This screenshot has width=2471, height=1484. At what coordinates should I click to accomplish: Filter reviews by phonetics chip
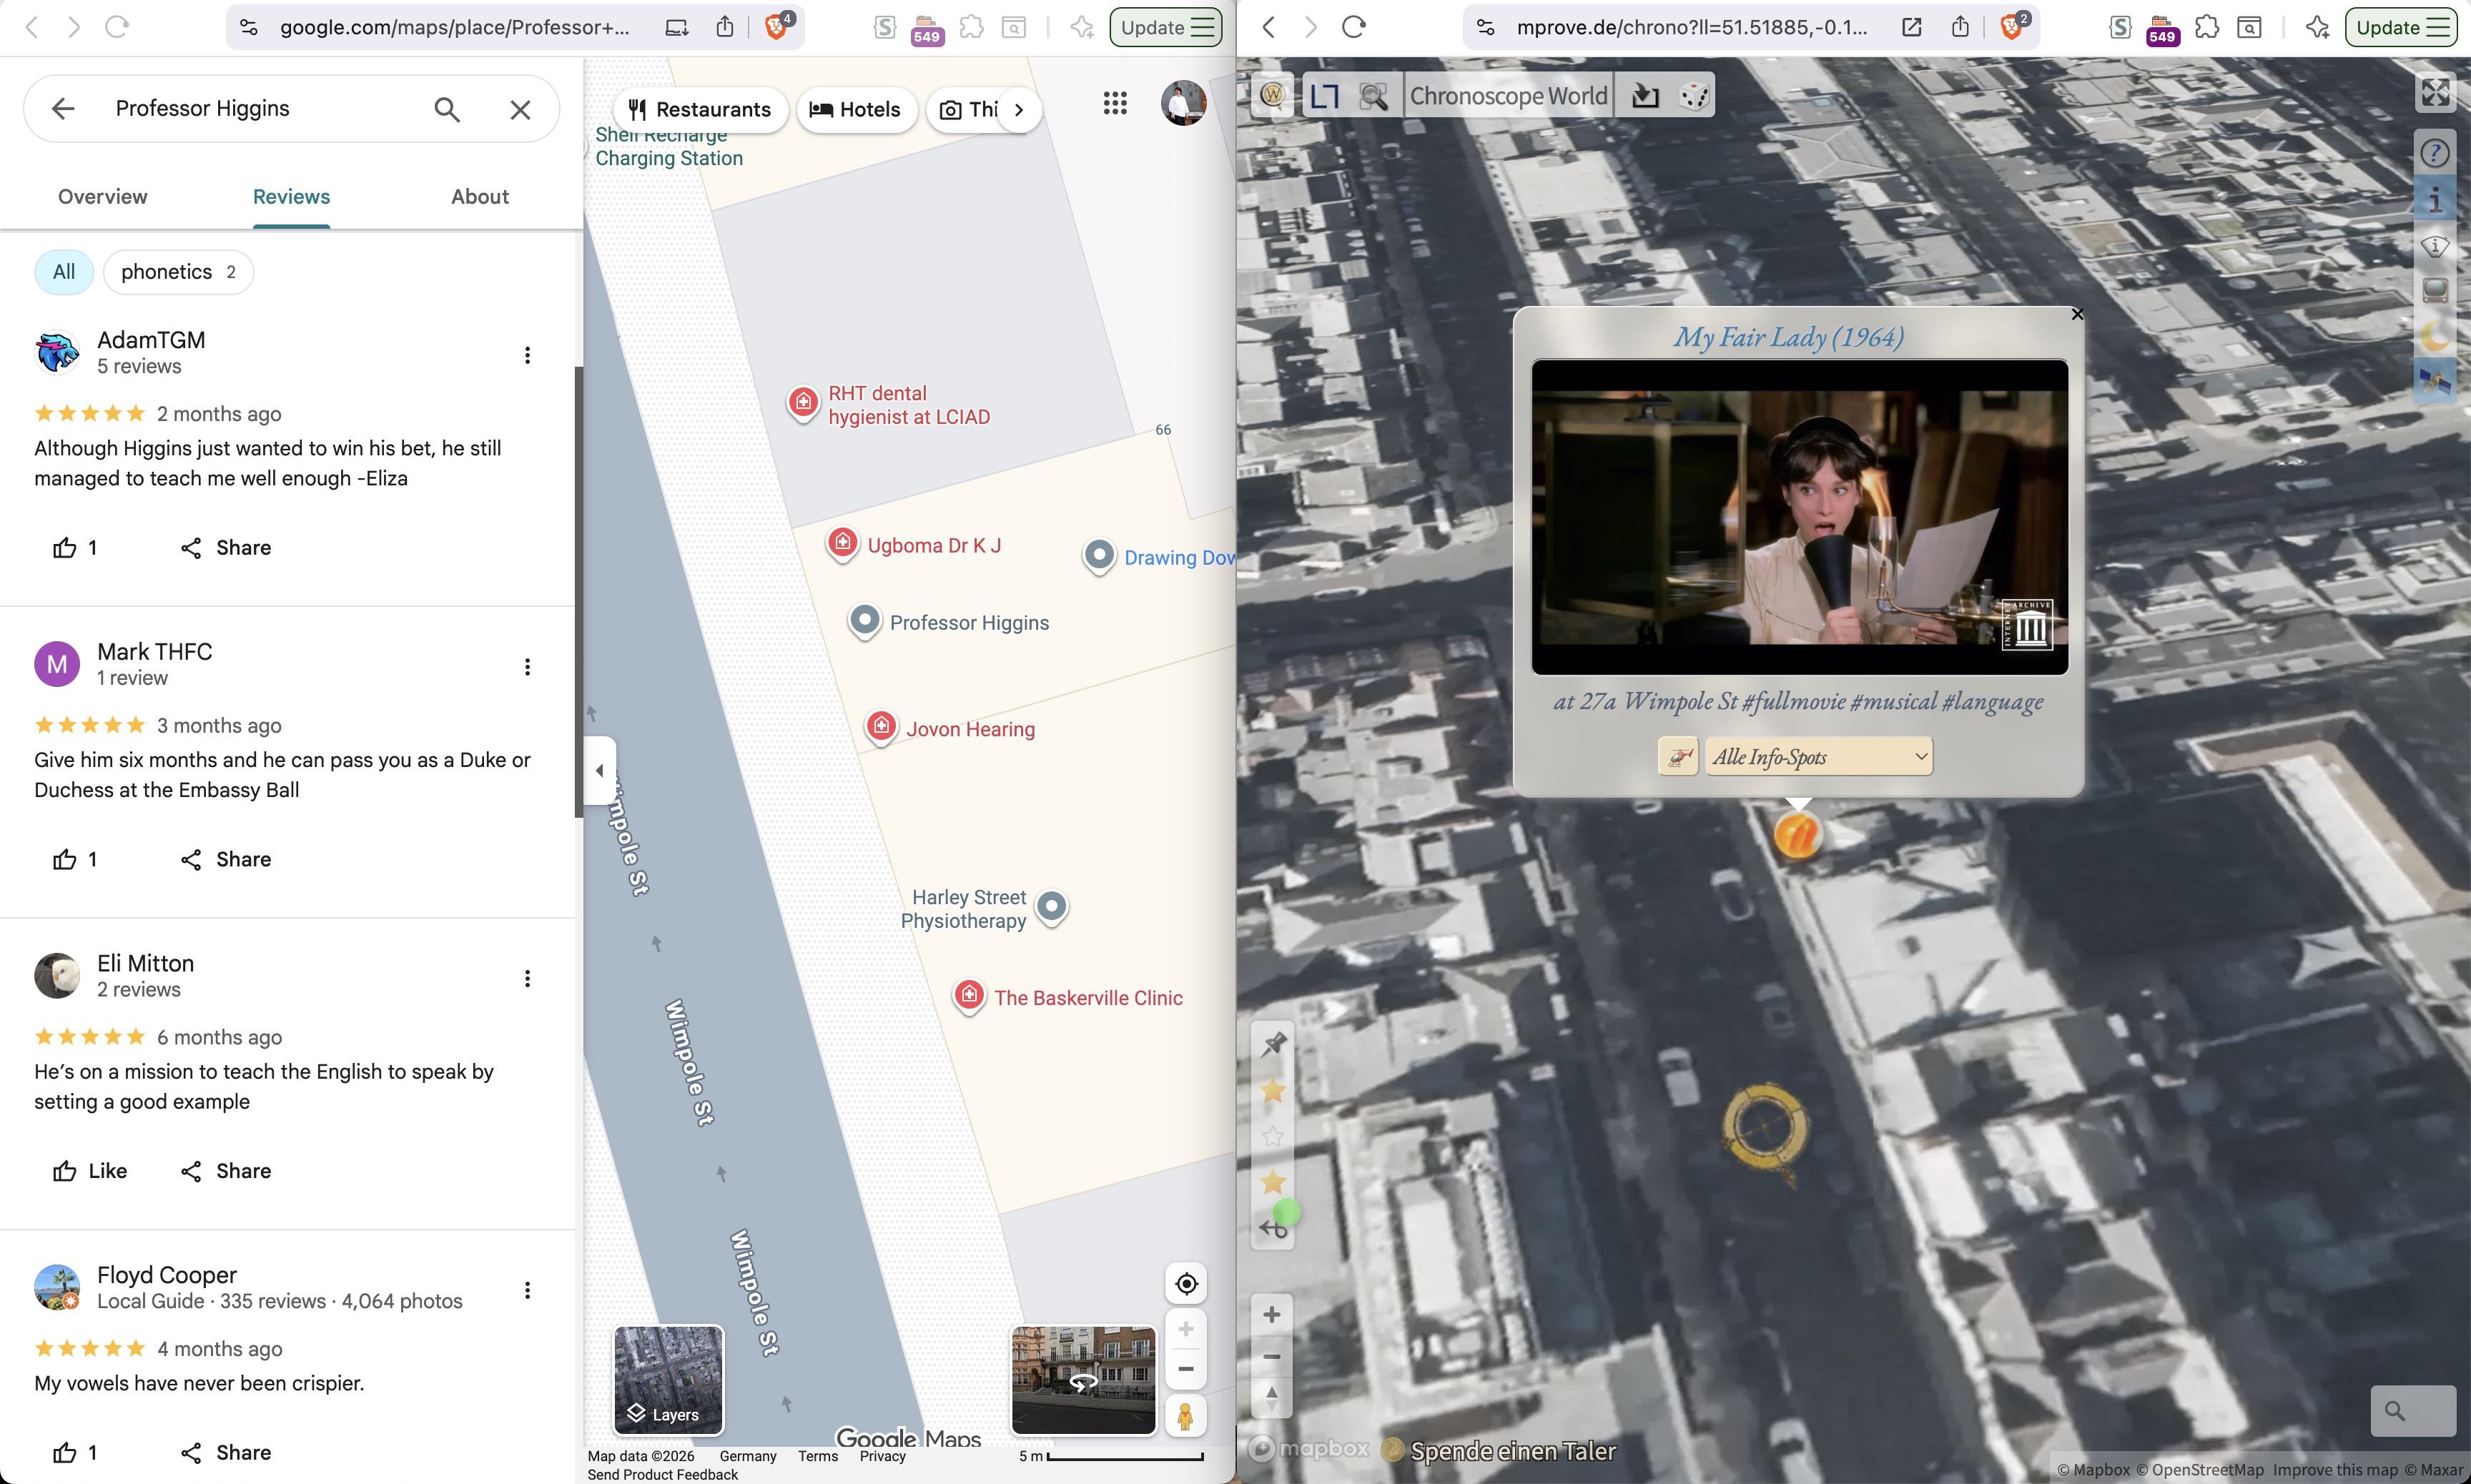point(178,272)
